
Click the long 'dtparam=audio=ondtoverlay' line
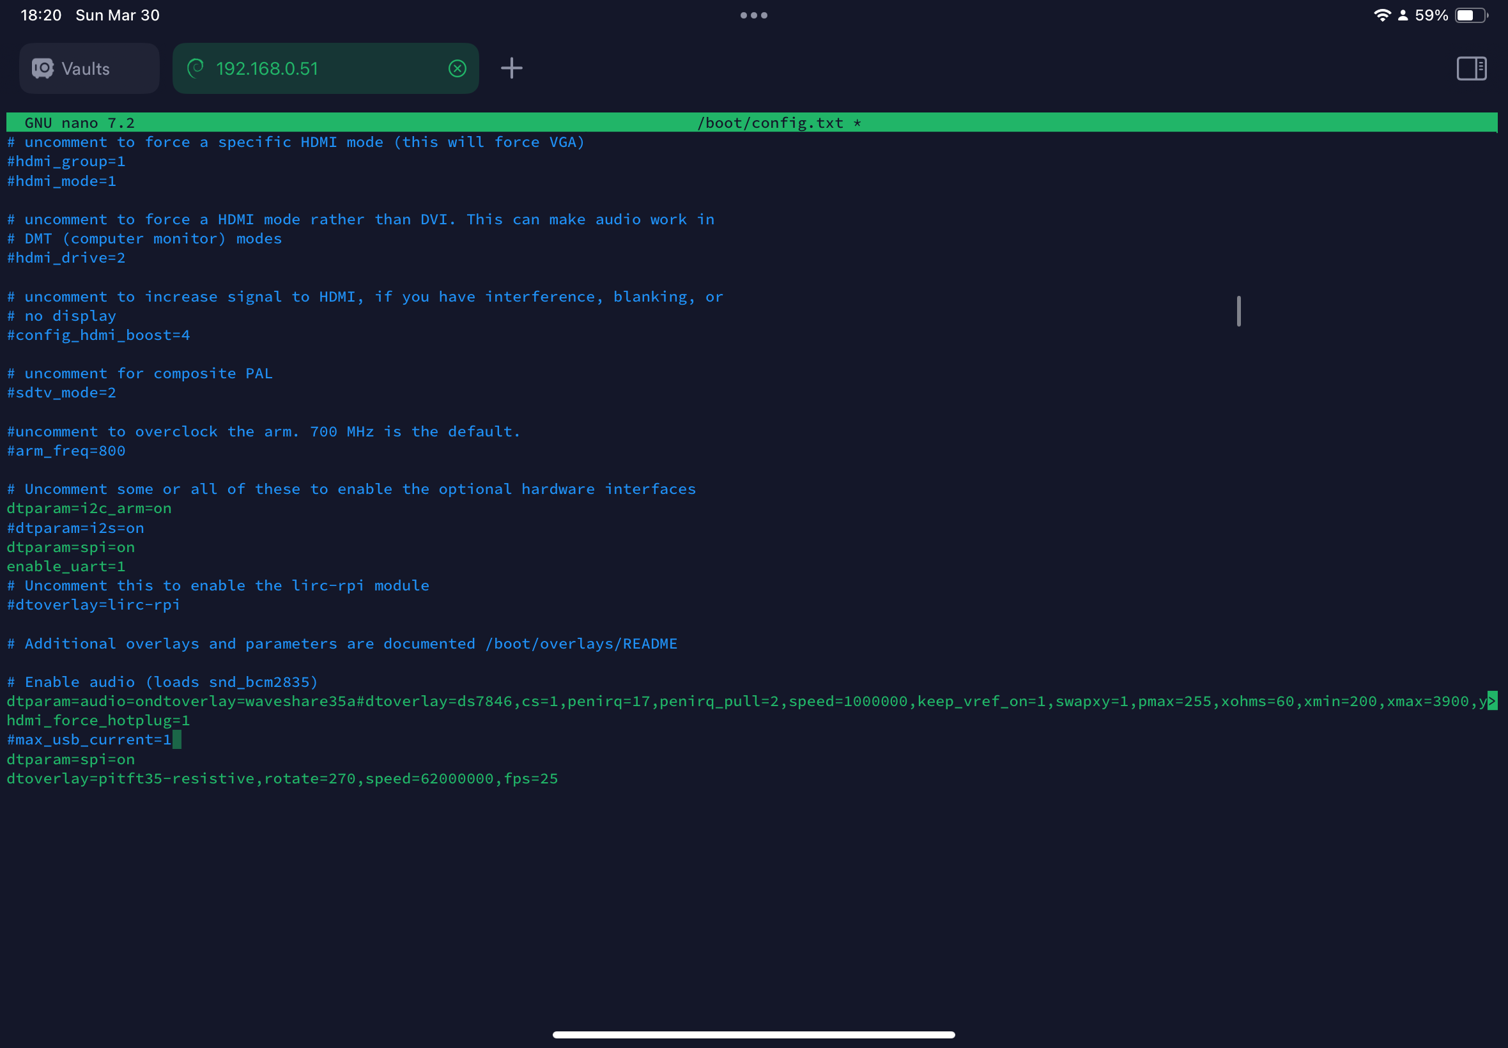tap(746, 701)
